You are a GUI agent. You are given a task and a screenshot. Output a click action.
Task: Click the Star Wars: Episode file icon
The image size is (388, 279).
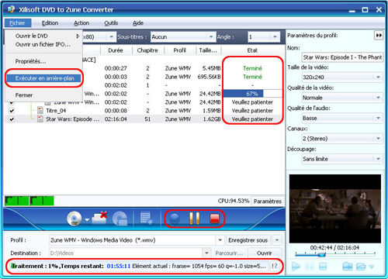pos(40,119)
